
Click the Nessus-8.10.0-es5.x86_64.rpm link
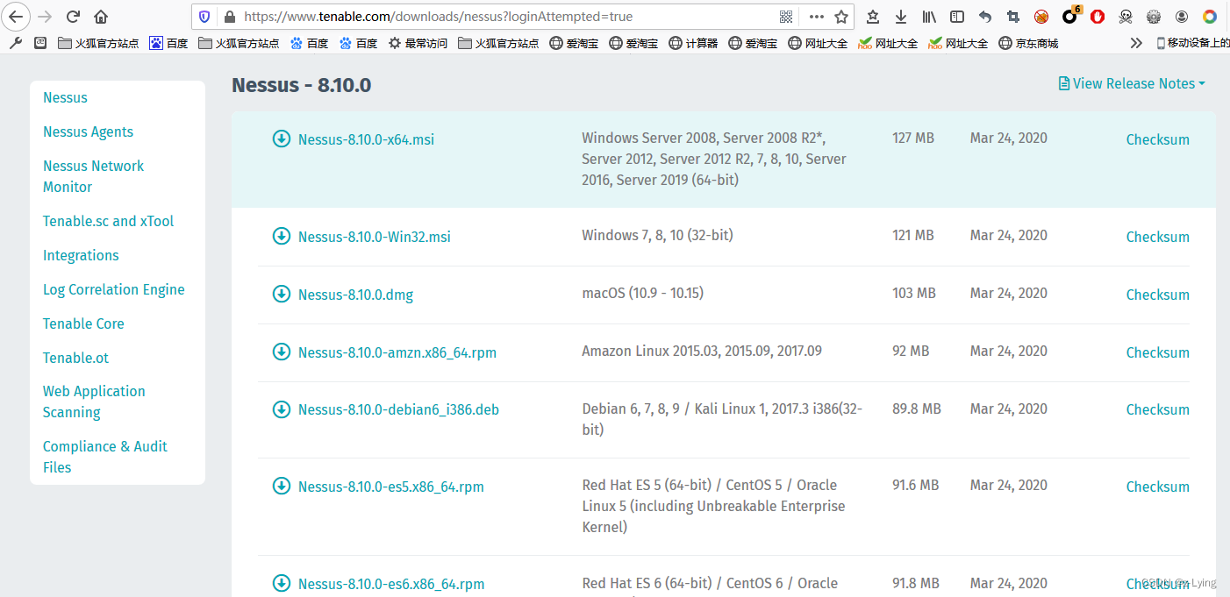[390, 487]
